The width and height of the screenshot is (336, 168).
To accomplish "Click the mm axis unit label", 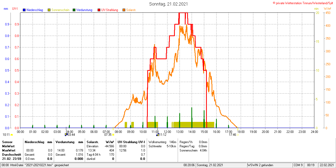I will click(6, 9).
